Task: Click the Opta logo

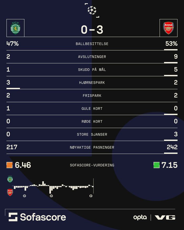Action: pyautogui.click(x=140, y=218)
